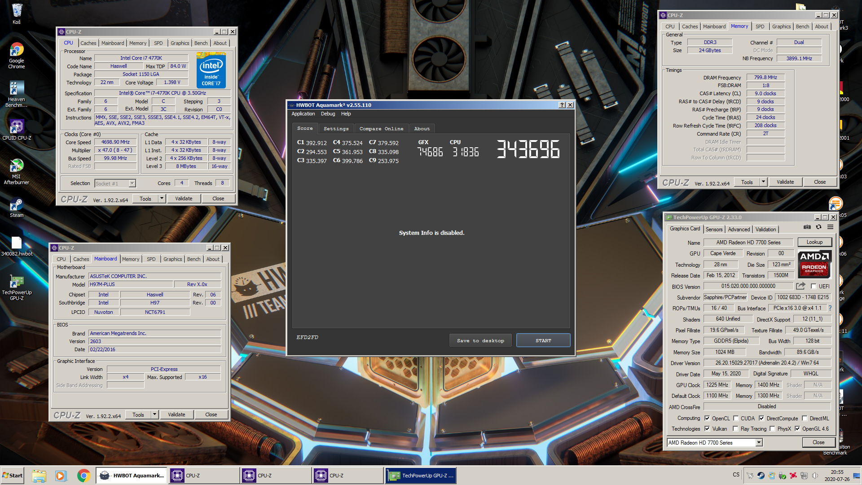Open the Heaven Benchmark desktop icon
The width and height of the screenshot is (862, 485).
pos(17,94)
